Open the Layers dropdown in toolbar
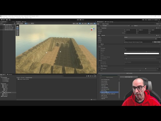Screen dimensions: 161x121 150,20
